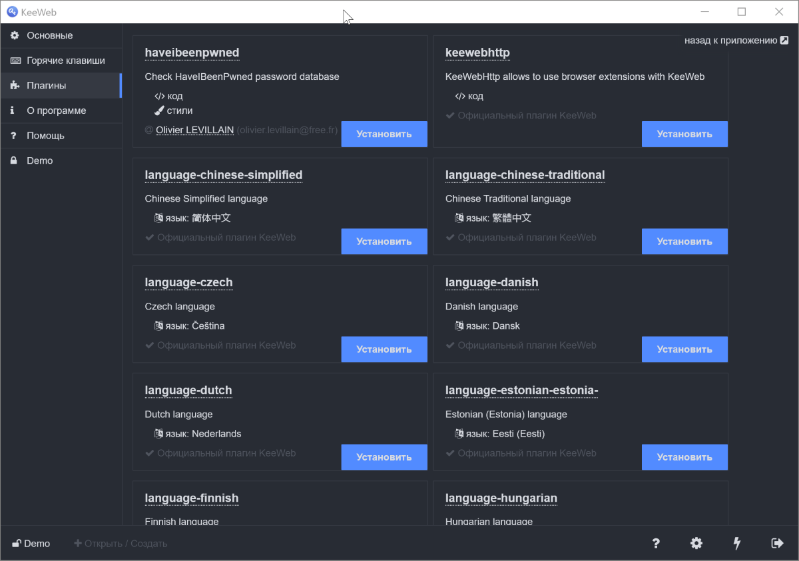Click Check HaveIBeenPwned password database description
Screen dimensions: 799x561
click(242, 77)
